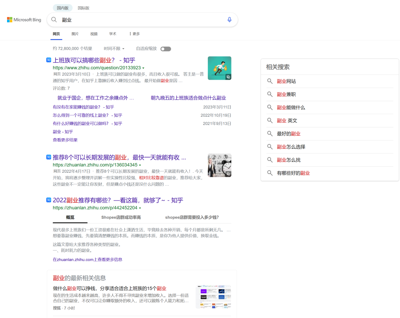Switch to the 国际版 tab
The height and width of the screenshot is (318, 400).
click(x=83, y=8)
